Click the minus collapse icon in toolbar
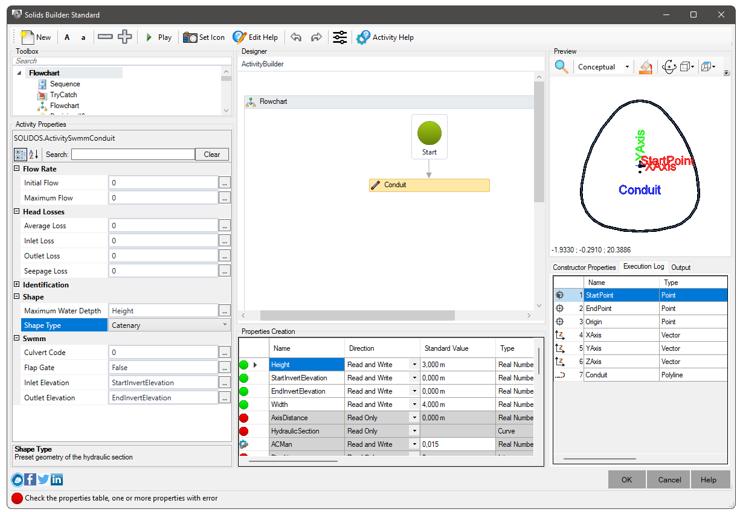Screen dimensions: 740x512 105,37
